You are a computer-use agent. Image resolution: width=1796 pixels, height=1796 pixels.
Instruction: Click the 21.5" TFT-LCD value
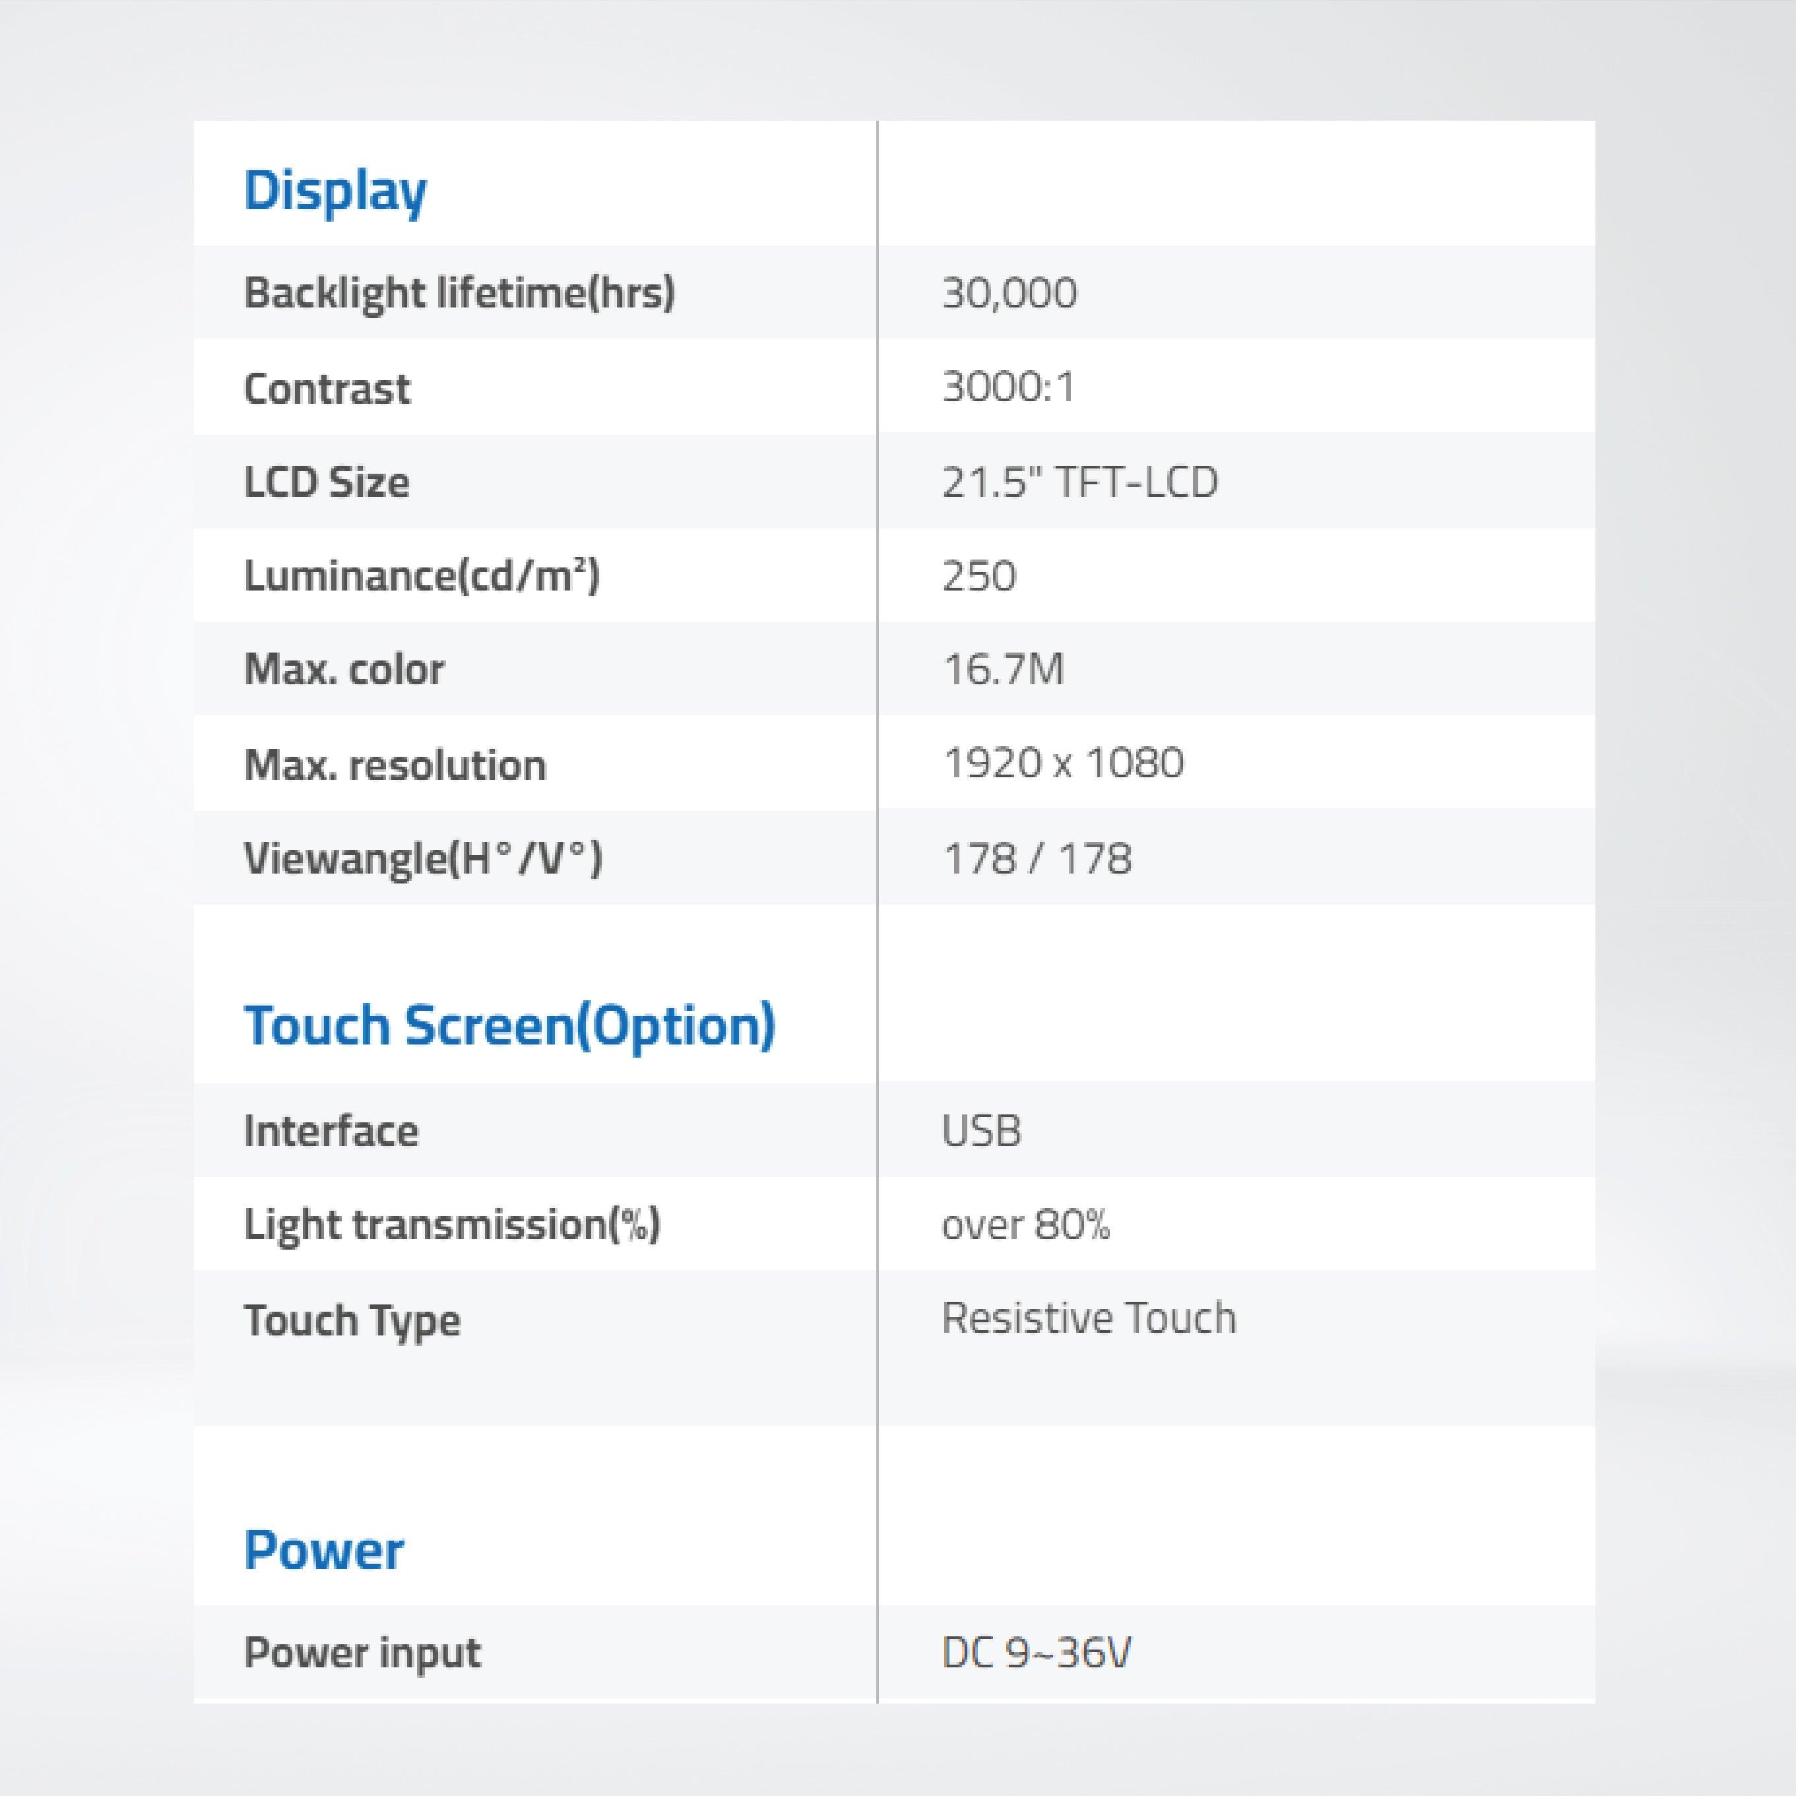coord(1079,482)
